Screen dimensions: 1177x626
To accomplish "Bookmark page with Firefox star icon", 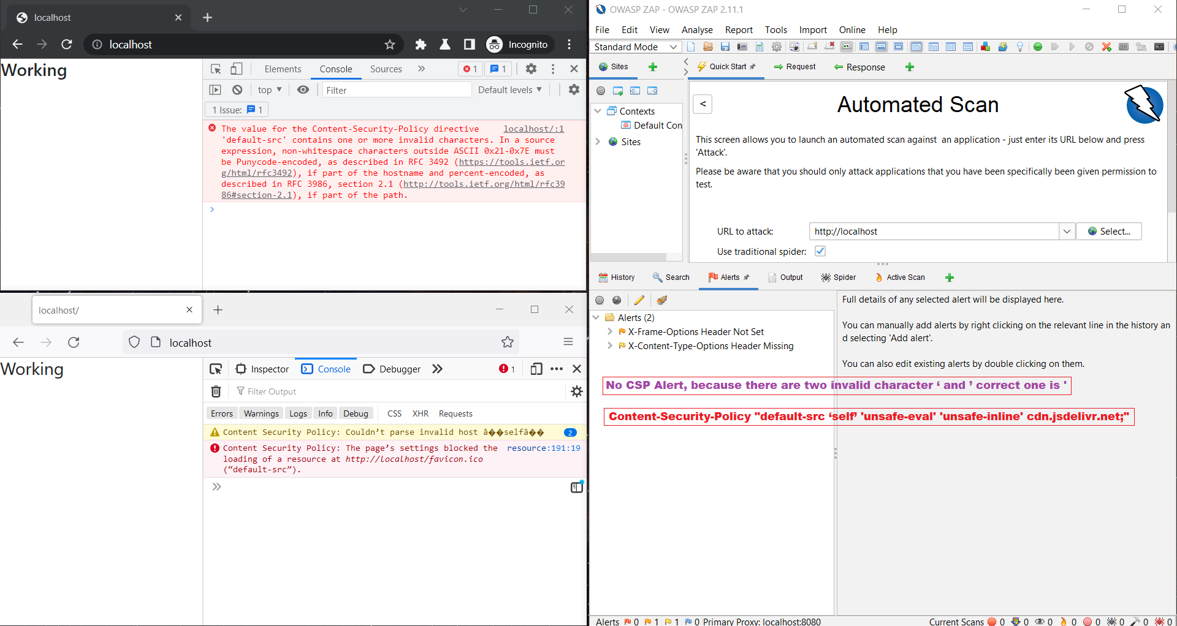I will (x=508, y=342).
